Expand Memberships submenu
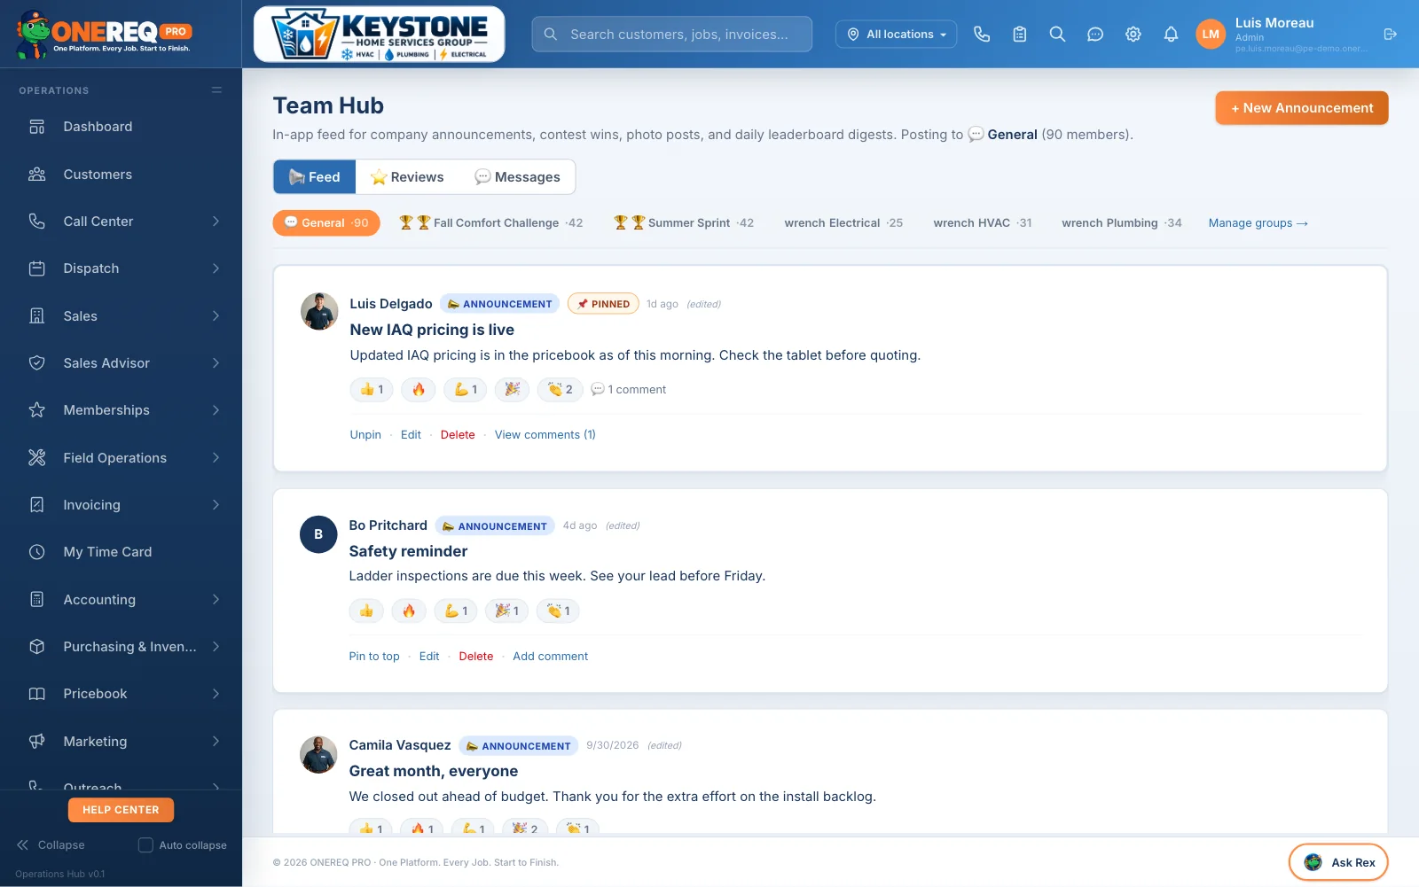 216,410
